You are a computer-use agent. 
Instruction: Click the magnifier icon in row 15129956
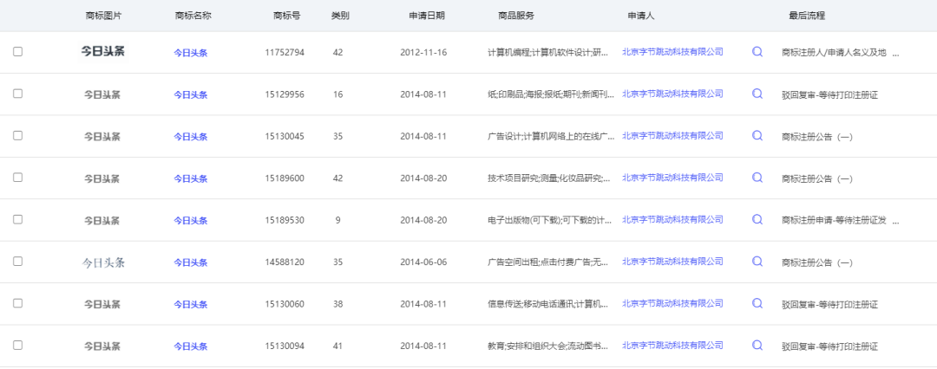pos(757,94)
